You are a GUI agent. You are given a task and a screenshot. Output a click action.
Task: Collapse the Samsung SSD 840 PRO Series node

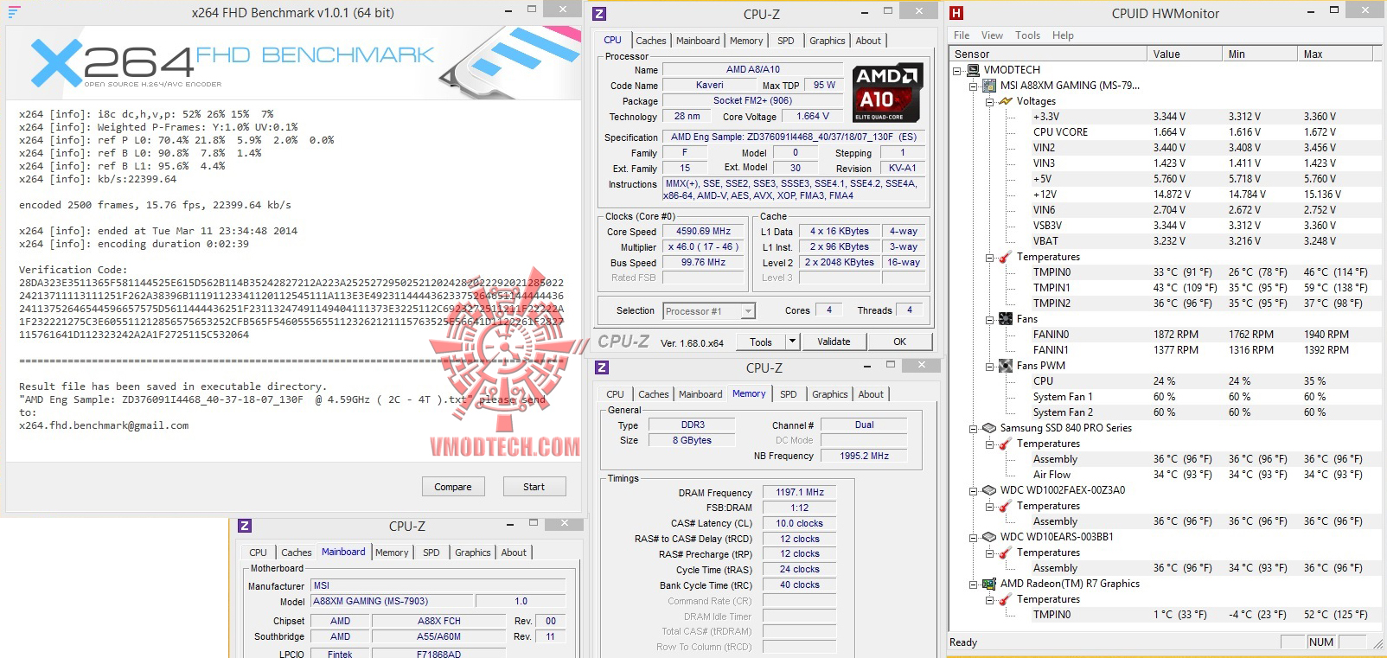pyautogui.click(x=974, y=428)
